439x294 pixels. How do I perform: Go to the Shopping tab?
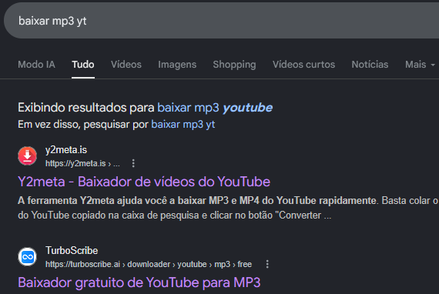point(234,65)
